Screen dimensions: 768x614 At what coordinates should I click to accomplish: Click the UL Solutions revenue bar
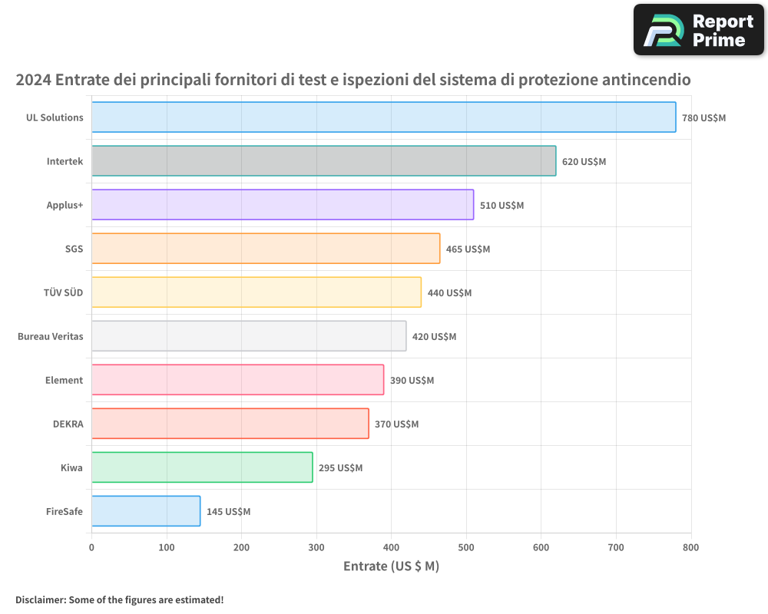[383, 117]
